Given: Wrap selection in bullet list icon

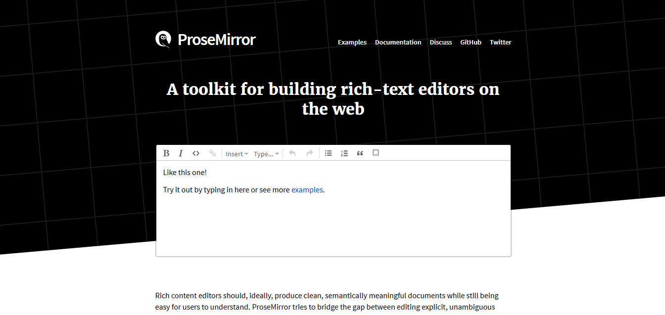Looking at the screenshot, I should [328, 153].
